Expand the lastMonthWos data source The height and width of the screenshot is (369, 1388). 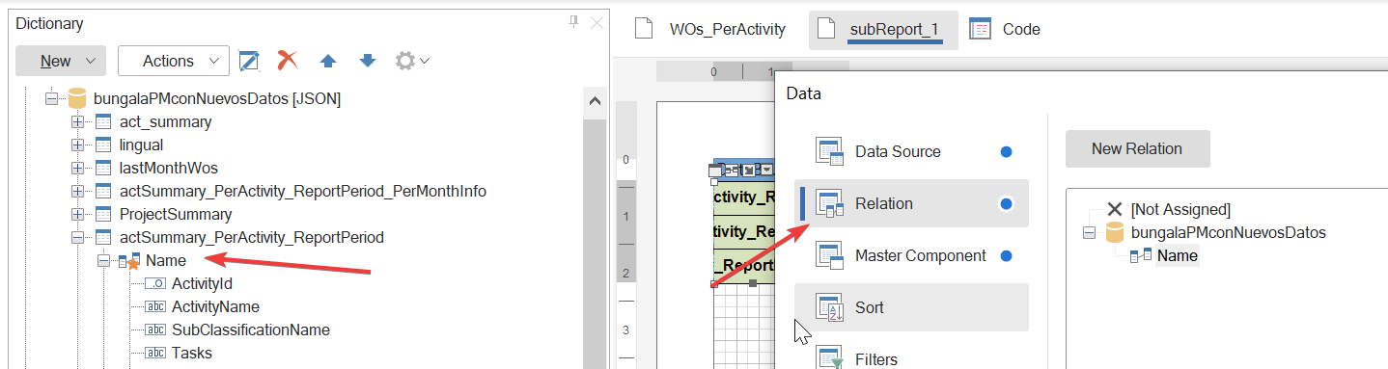point(78,168)
